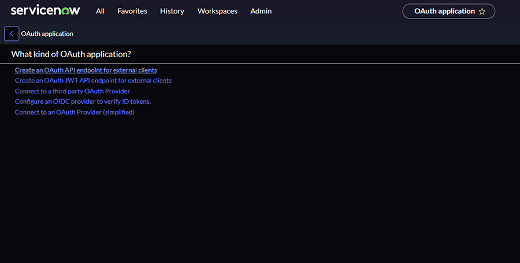Click the OAuth application breadcrumb title
Viewport: 520px width, 263px height.
click(x=47, y=34)
